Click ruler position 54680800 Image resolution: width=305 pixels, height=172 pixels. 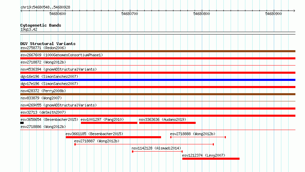202,14
